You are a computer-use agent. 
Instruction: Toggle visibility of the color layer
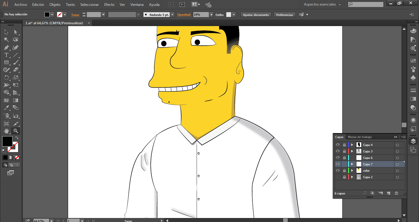(x=338, y=170)
